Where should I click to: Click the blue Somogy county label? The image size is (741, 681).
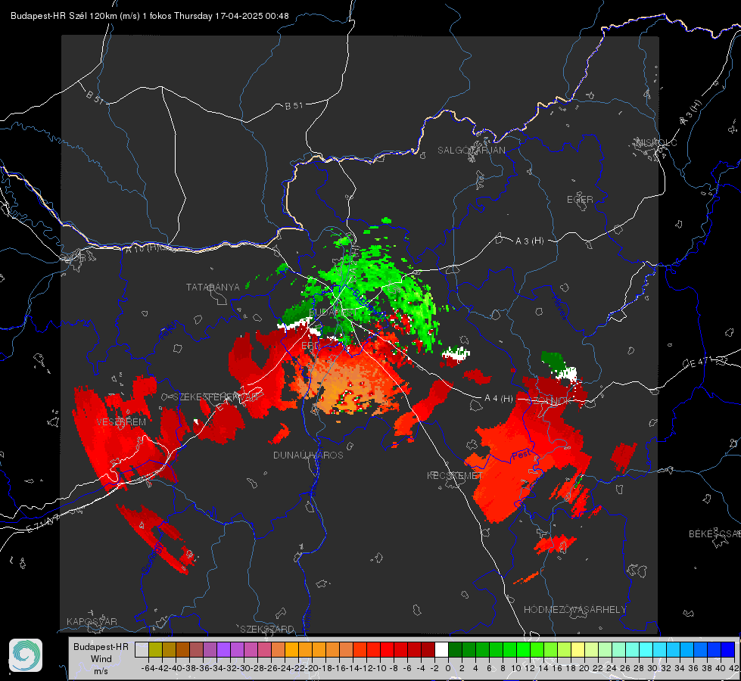(x=152, y=558)
